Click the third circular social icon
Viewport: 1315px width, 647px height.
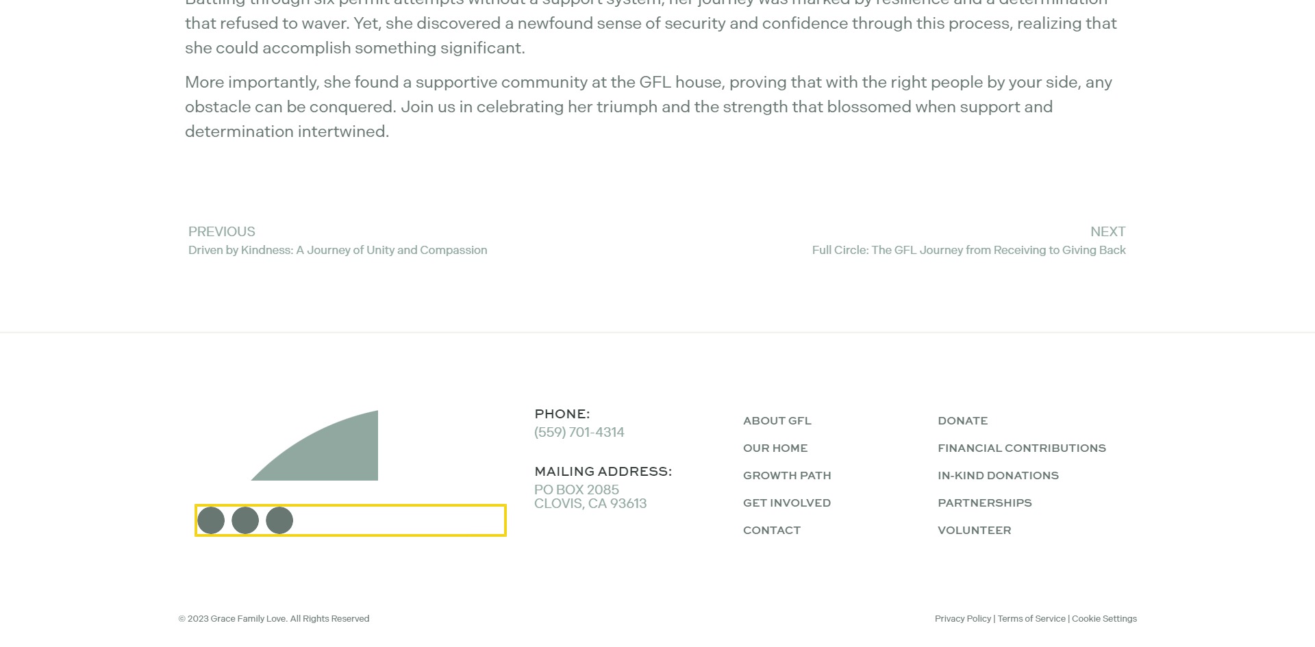(279, 520)
